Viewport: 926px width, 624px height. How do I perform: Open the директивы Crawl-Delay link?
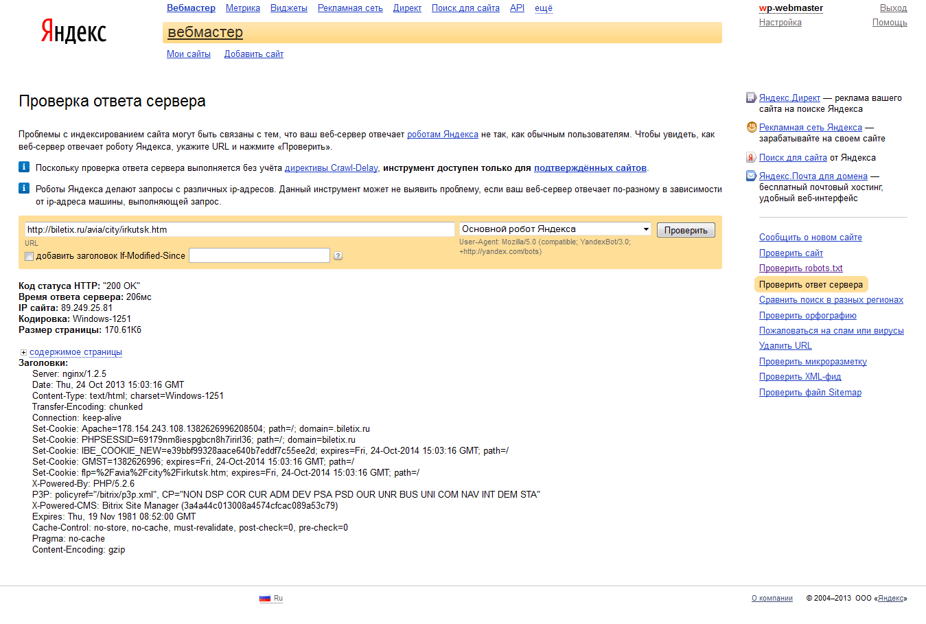click(332, 168)
